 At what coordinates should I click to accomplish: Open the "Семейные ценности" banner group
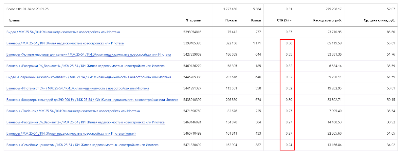[x=82, y=145]
